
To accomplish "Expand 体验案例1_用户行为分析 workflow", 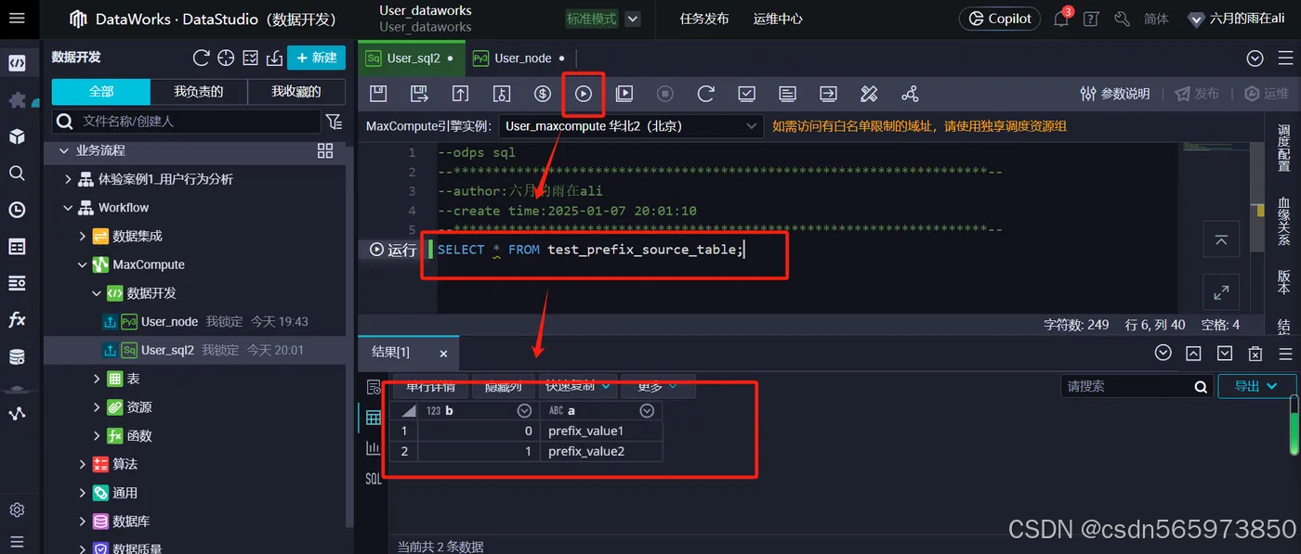I will (x=68, y=179).
